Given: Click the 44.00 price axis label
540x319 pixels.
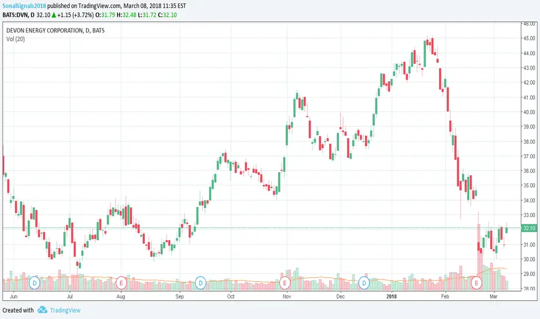Looking at the screenshot, I should point(530,53).
